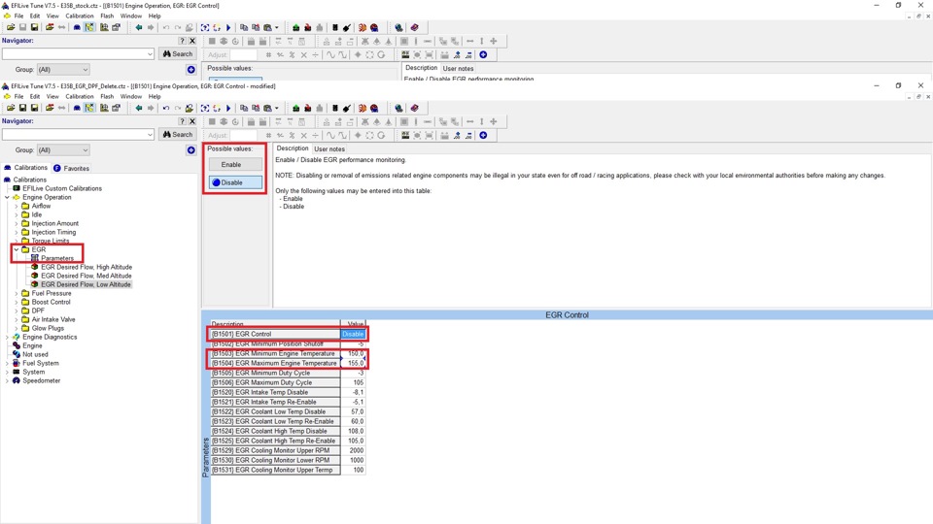Click the Disable value cell for B1501

click(x=353, y=334)
